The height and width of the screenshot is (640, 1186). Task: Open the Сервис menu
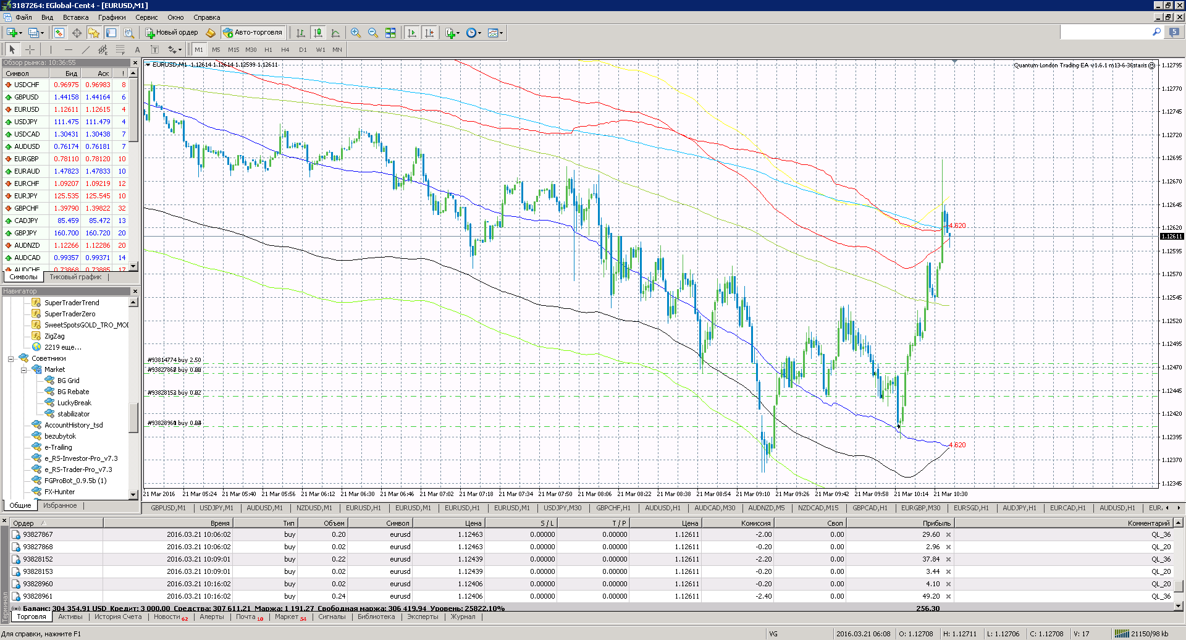pyautogui.click(x=146, y=17)
